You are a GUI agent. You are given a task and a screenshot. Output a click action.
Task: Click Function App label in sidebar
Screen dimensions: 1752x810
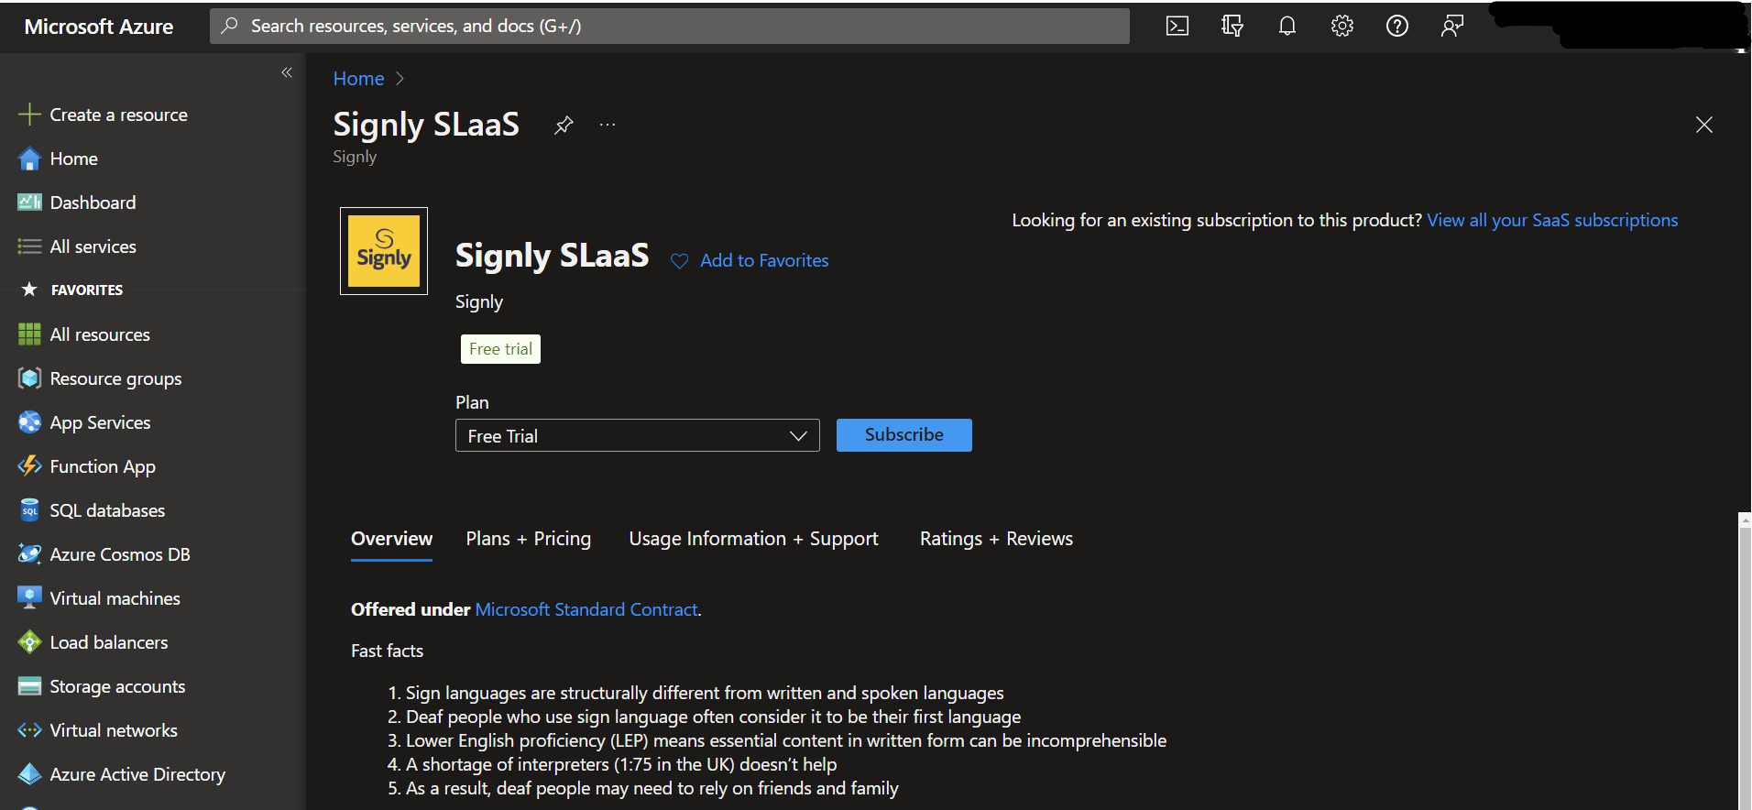point(103,466)
